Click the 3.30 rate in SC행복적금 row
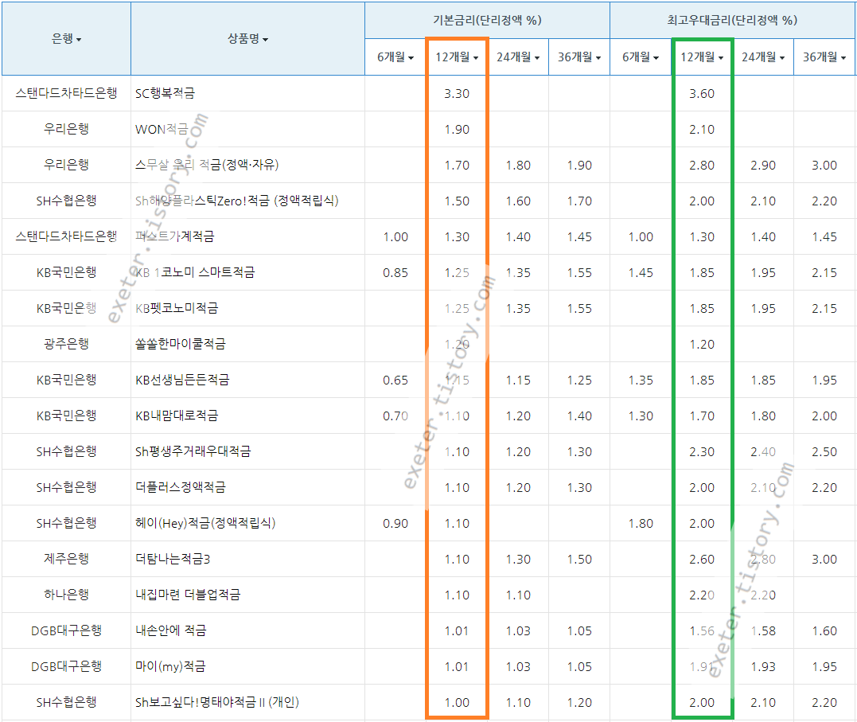The width and height of the screenshot is (857, 722). (457, 93)
